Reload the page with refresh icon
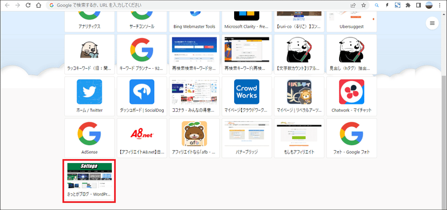 [x=28, y=5]
